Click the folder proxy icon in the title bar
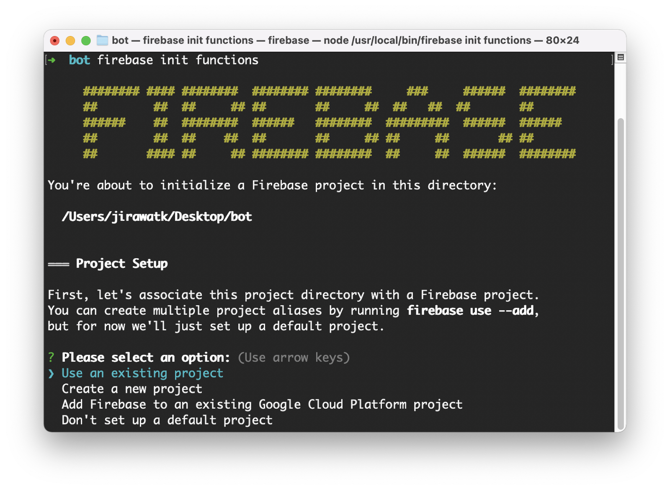 tap(102, 40)
